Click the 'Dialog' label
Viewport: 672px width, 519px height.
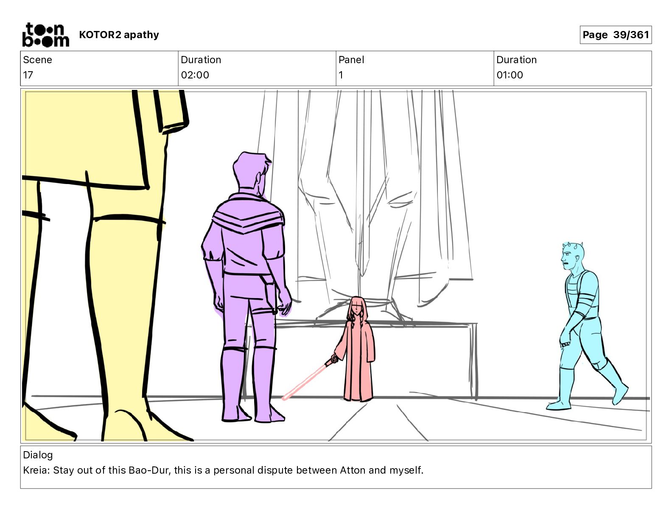pyautogui.click(x=38, y=455)
